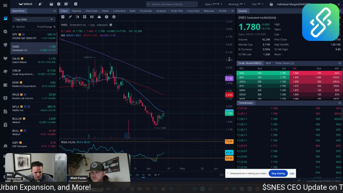Click the VS compare icon
The image size is (343, 193).
tap(92, 17)
